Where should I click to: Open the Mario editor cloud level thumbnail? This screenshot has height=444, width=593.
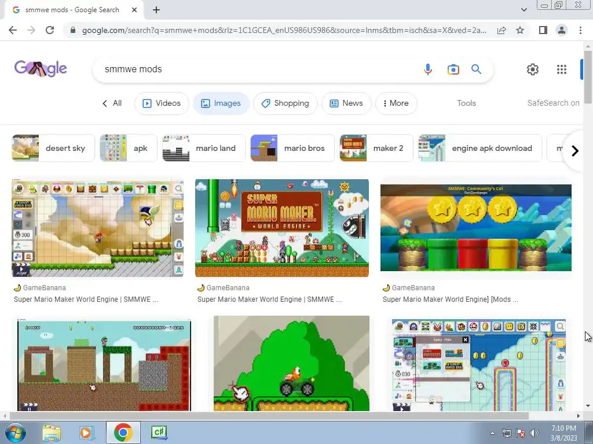pos(97,228)
